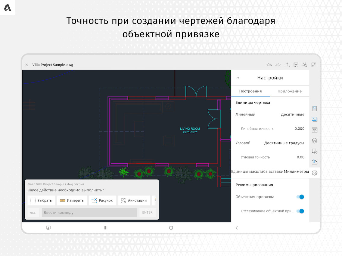Tap the Android back button
The height and width of the screenshot is (256, 342).
coord(237,228)
